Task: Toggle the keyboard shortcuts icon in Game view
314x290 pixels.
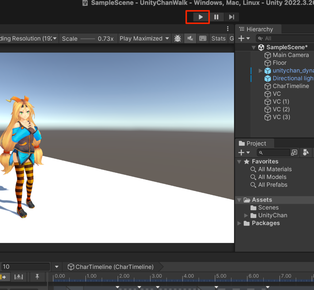Action: click(203, 38)
